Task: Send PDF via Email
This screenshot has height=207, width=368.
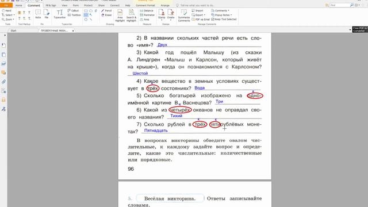Action: point(201,20)
